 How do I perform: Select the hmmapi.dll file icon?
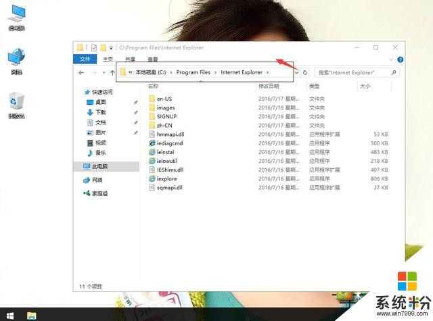(152, 134)
